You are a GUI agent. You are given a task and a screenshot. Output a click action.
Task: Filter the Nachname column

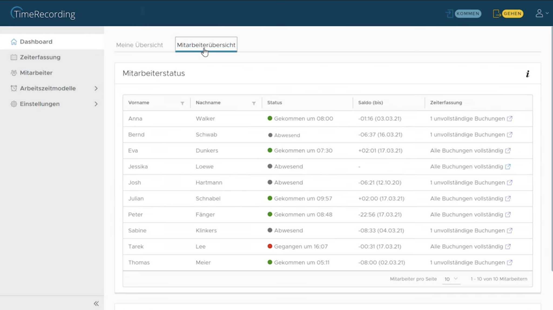coord(254,103)
